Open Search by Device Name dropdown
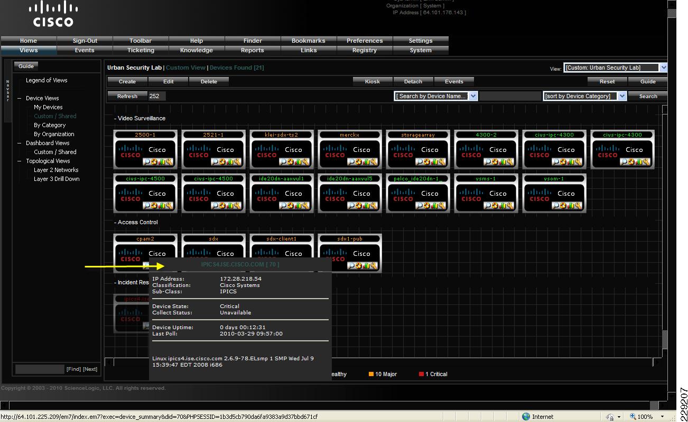This screenshot has height=422, width=688. (436, 96)
